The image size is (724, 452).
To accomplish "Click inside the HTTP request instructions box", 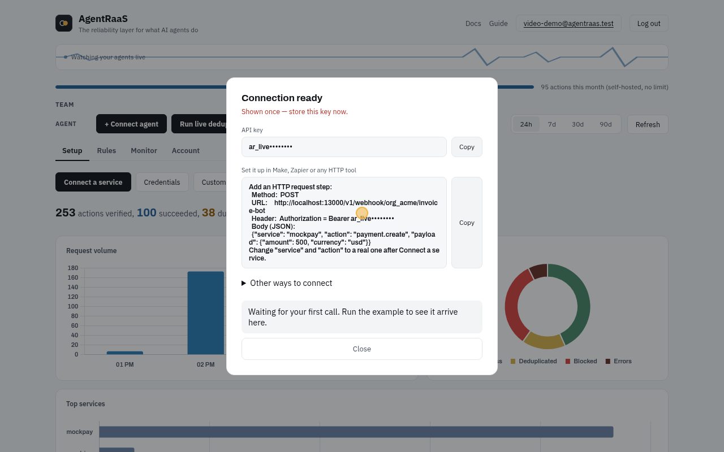I will (x=344, y=223).
